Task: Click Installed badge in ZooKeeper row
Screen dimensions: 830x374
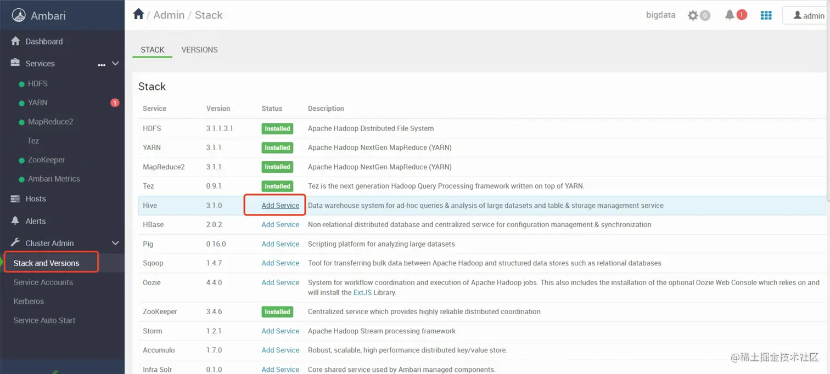Action: pos(277,311)
